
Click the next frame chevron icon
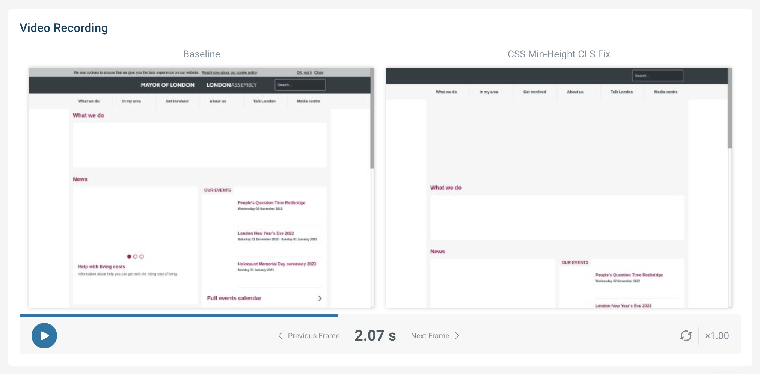click(457, 336)
